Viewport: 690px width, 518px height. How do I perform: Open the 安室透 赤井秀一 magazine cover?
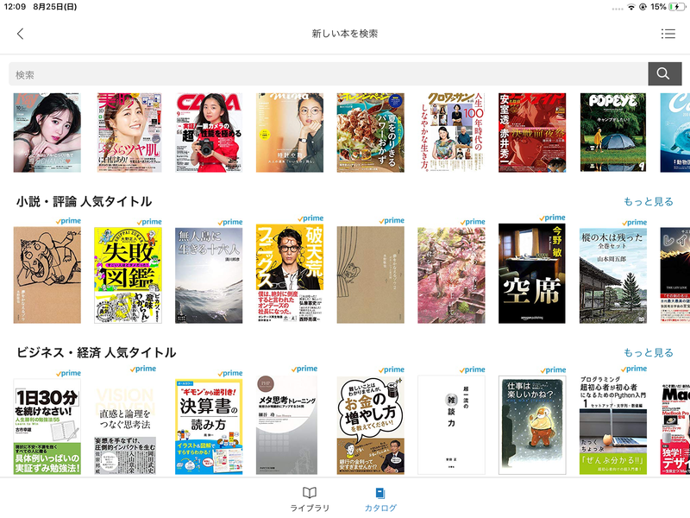pos(532,133)
